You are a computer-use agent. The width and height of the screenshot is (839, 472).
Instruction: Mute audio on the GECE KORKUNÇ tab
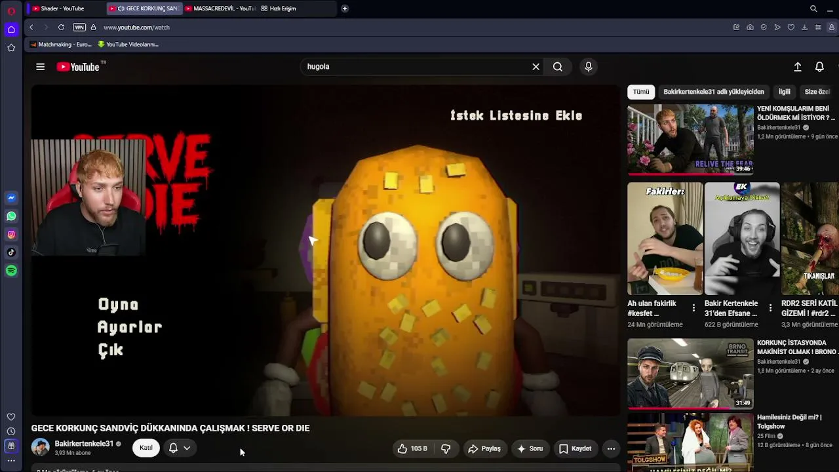click(x=121, y=9)
